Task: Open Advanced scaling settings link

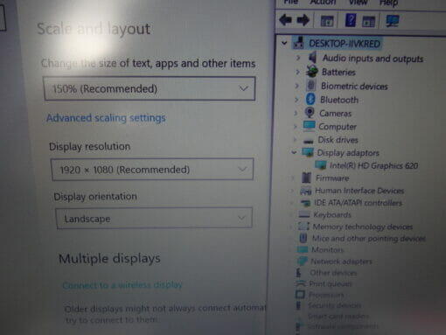Action: pos(106,118)
